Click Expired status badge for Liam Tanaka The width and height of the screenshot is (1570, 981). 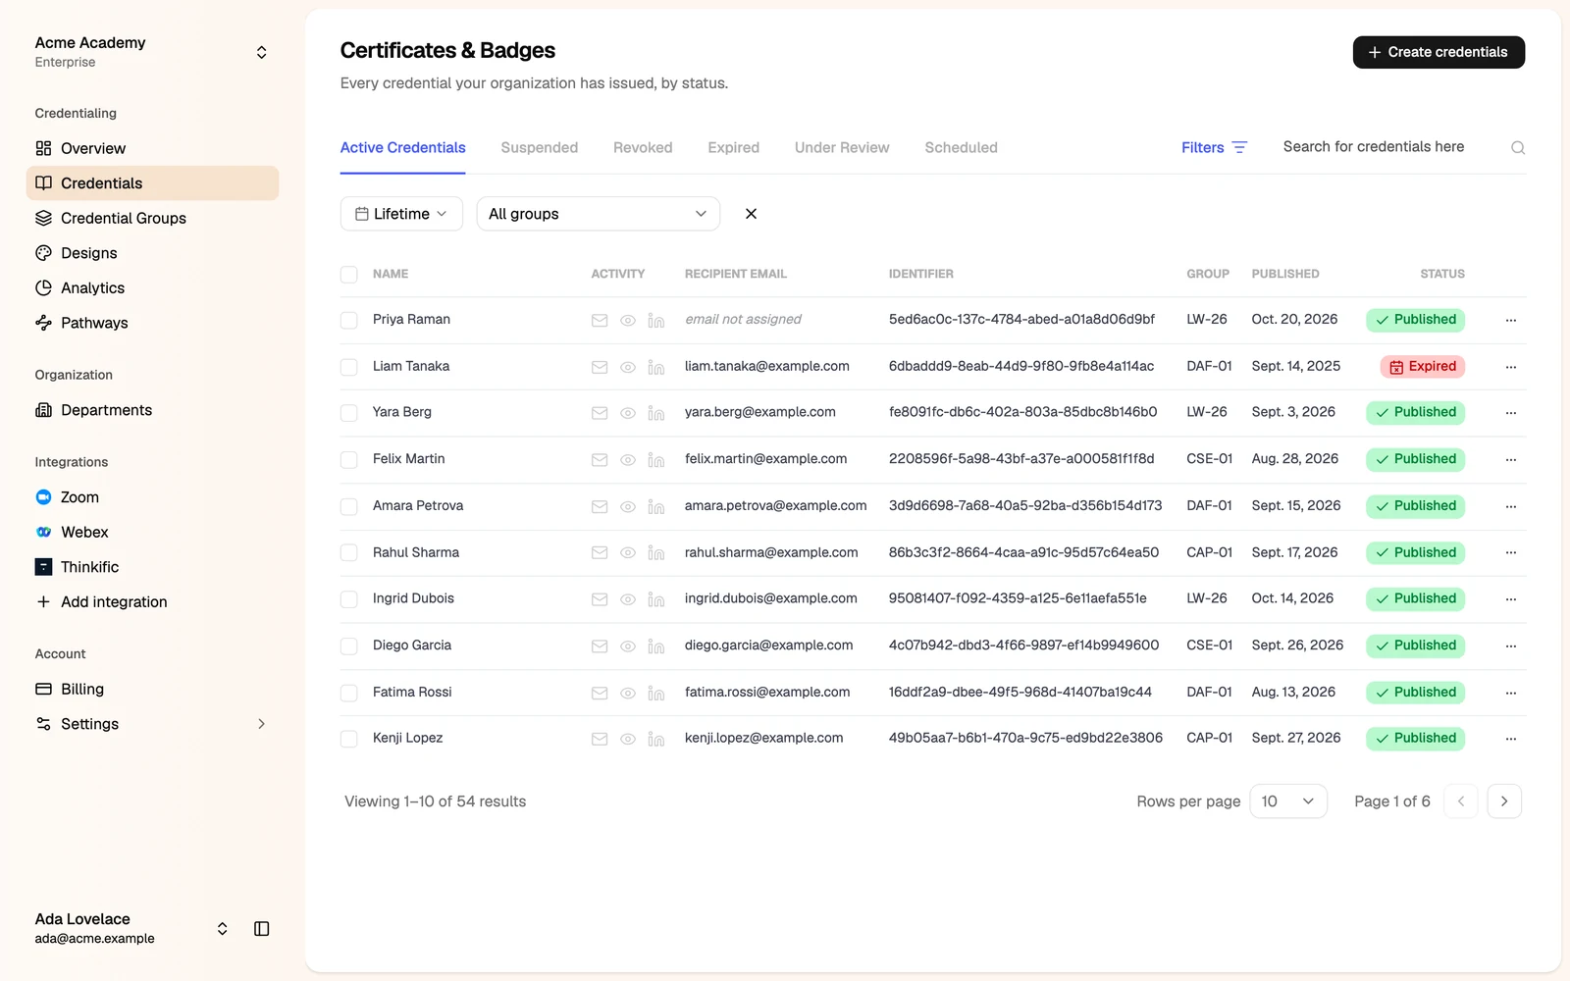[1423, 367]
